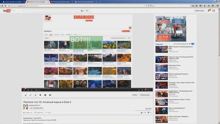
Task: Click the subscription link in the video description
Action: pyautogui.click(x=44, y=120)
